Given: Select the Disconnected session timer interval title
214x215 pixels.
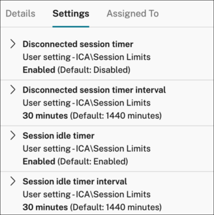Looking at the screenshot, I should pos(94,90).
